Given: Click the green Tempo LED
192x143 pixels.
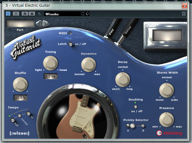Looking at the screenshot, I should 9,116.
